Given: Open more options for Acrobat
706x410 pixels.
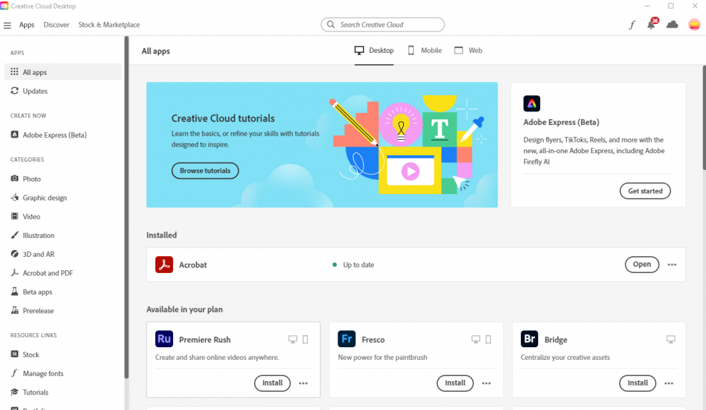Looking at the screenshot, I should pos(672,265).
